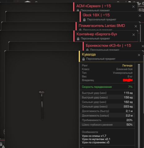Click the lock icon under Glock 18X title
The image size is (144, 148).
(x=84, y=20)
